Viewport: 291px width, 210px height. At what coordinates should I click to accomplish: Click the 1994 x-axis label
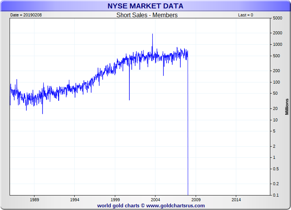coord(75,200)
